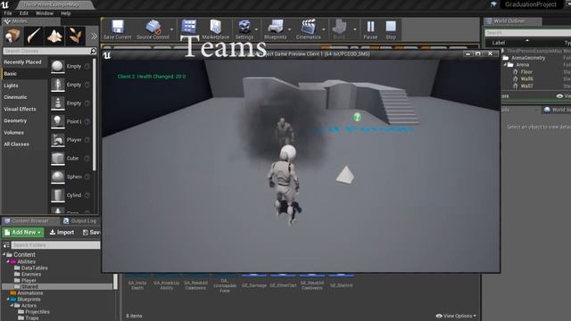Viewport: 571px width, 321px height.
Task: Select Animations folder
Action: tap(29, 293)
